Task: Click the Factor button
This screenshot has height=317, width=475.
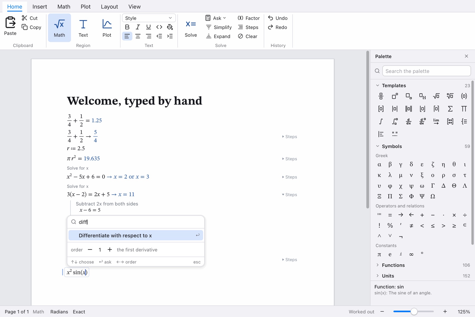Action: (x=249, y=18)
